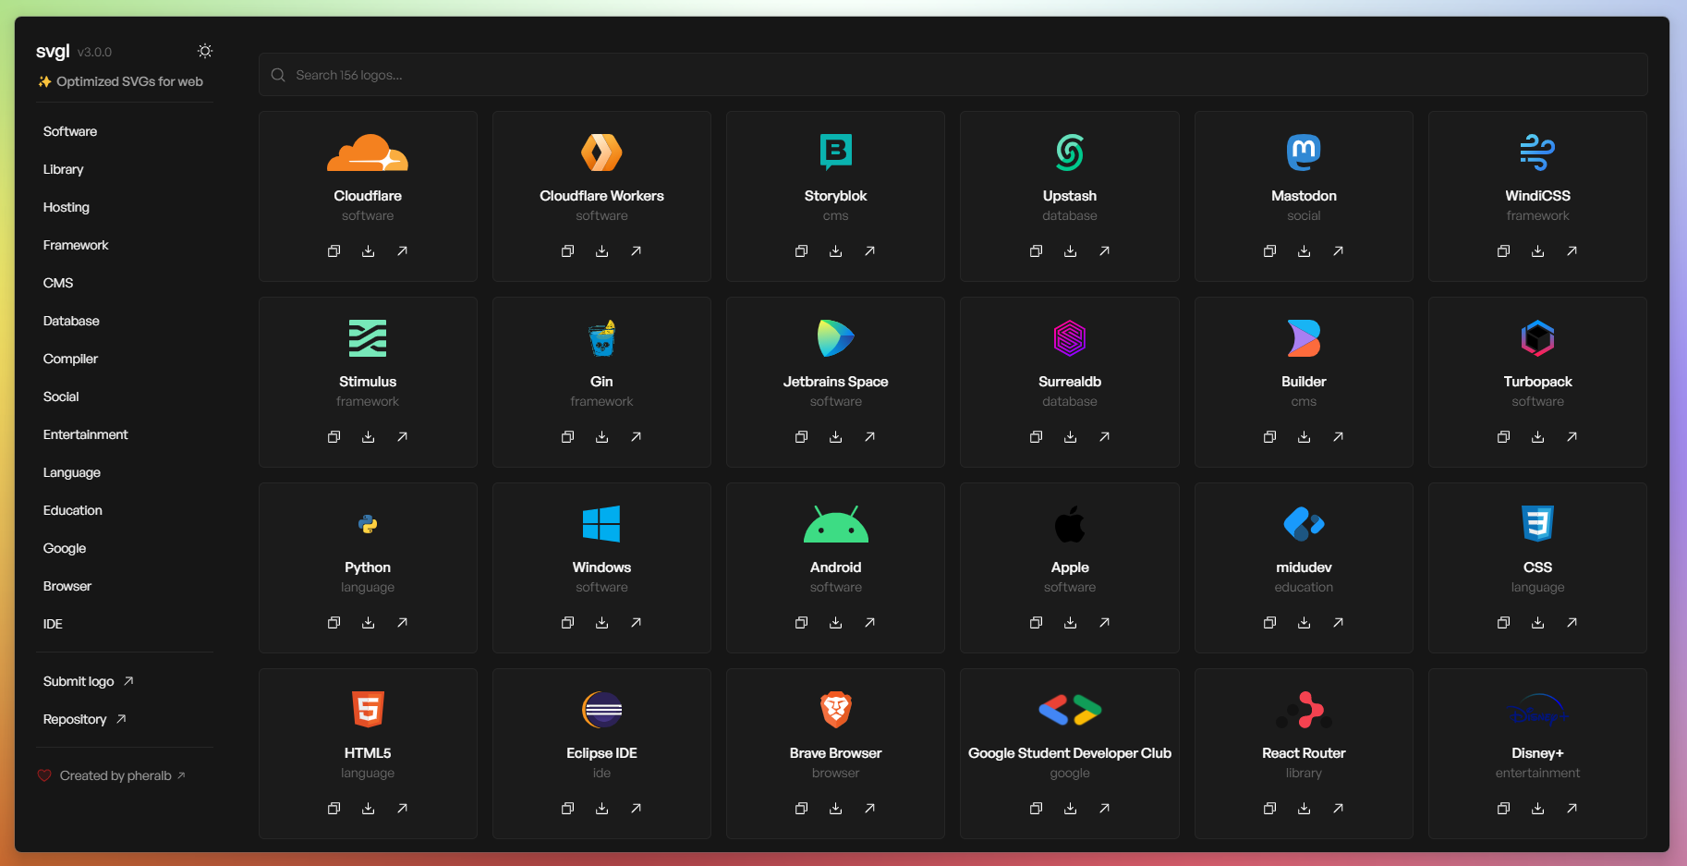Image resolution: width=1687 pixels, height=866 pixels.
Task: Click the 'v3.0.0' version label
Action: tap(94, 53)
